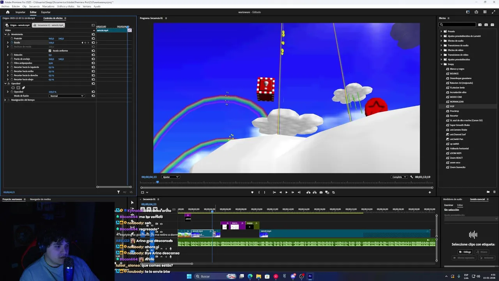The image size is (499, 281).
Task: Toggle stopwatch for Recortar hacia arriba
Action: (x=12, y=71)
